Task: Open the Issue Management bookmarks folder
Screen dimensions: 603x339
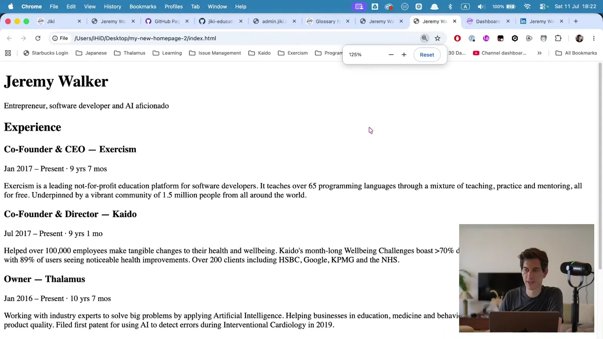Action: click(215, 53)
